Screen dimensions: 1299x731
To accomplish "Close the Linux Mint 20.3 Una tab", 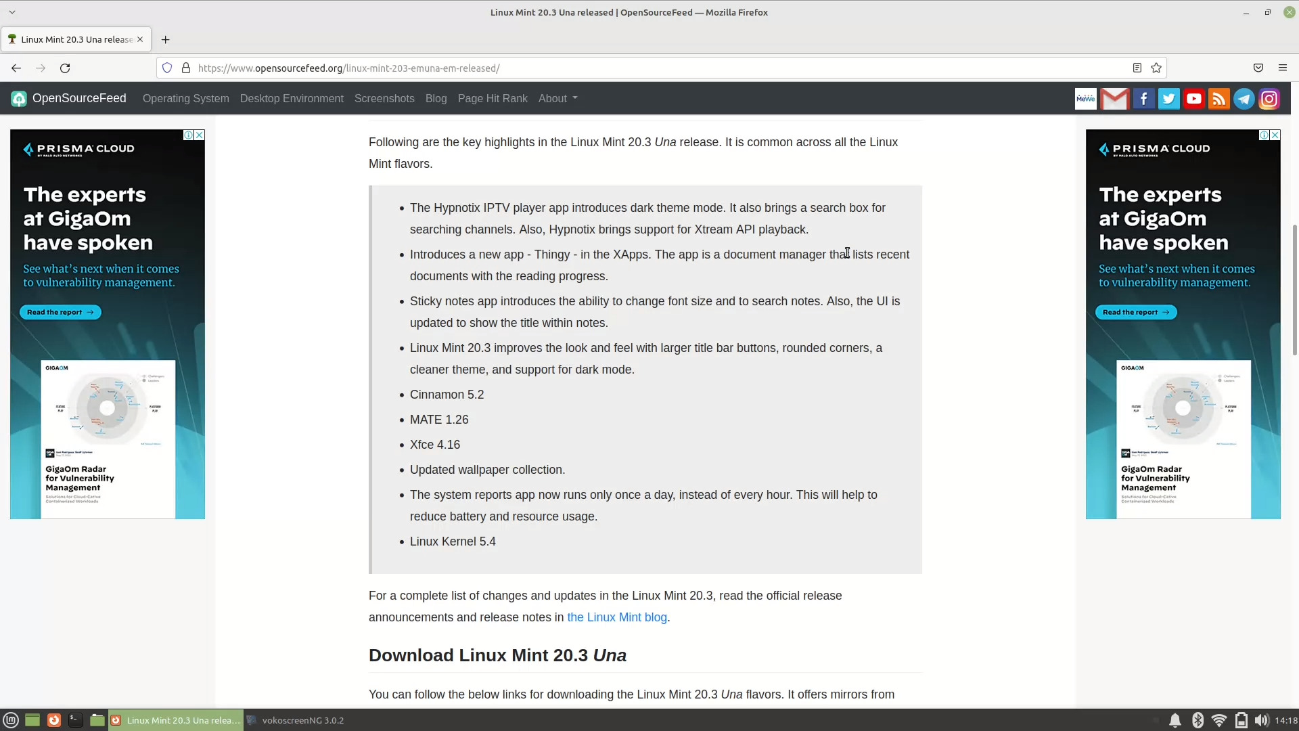I will 140,39.
